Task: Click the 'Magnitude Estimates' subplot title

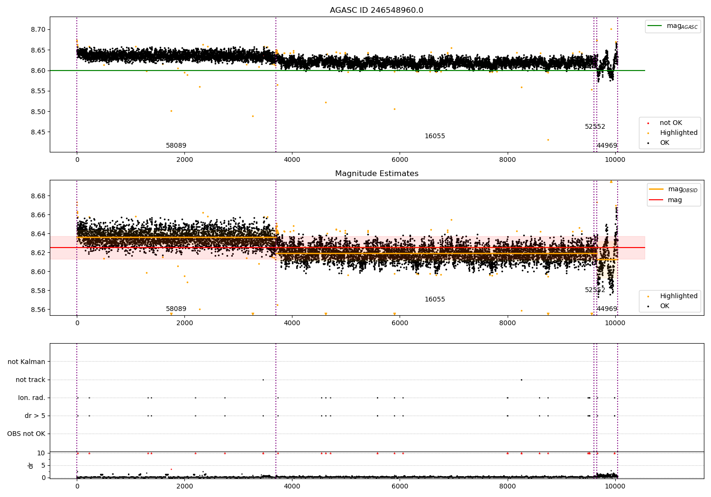Action: click(376, 174)
